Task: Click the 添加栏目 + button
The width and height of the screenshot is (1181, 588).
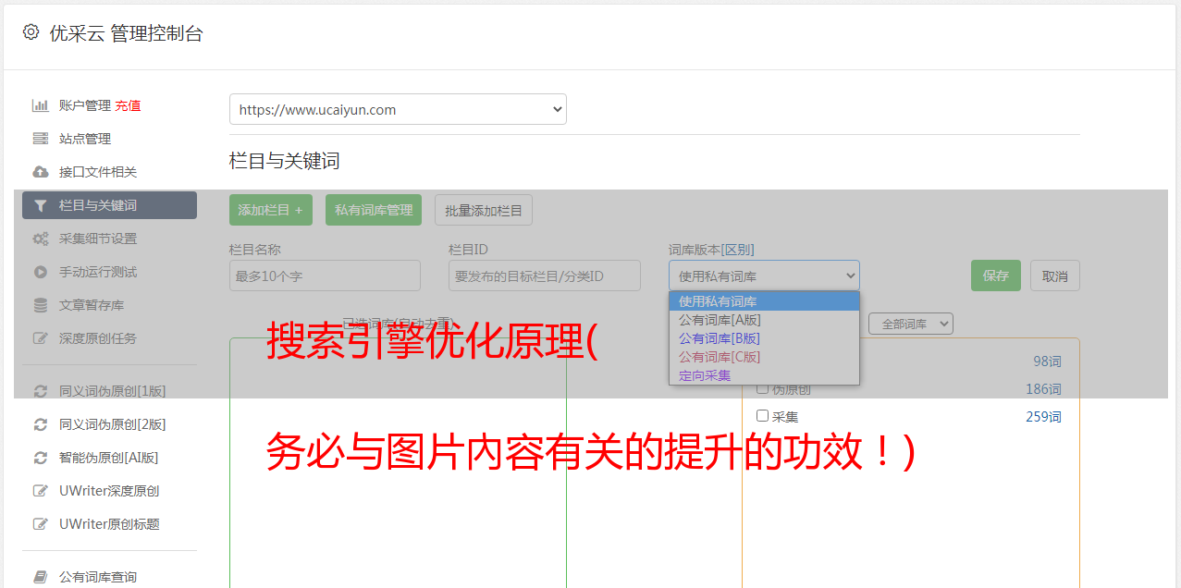Action: (x=271, y=210)
